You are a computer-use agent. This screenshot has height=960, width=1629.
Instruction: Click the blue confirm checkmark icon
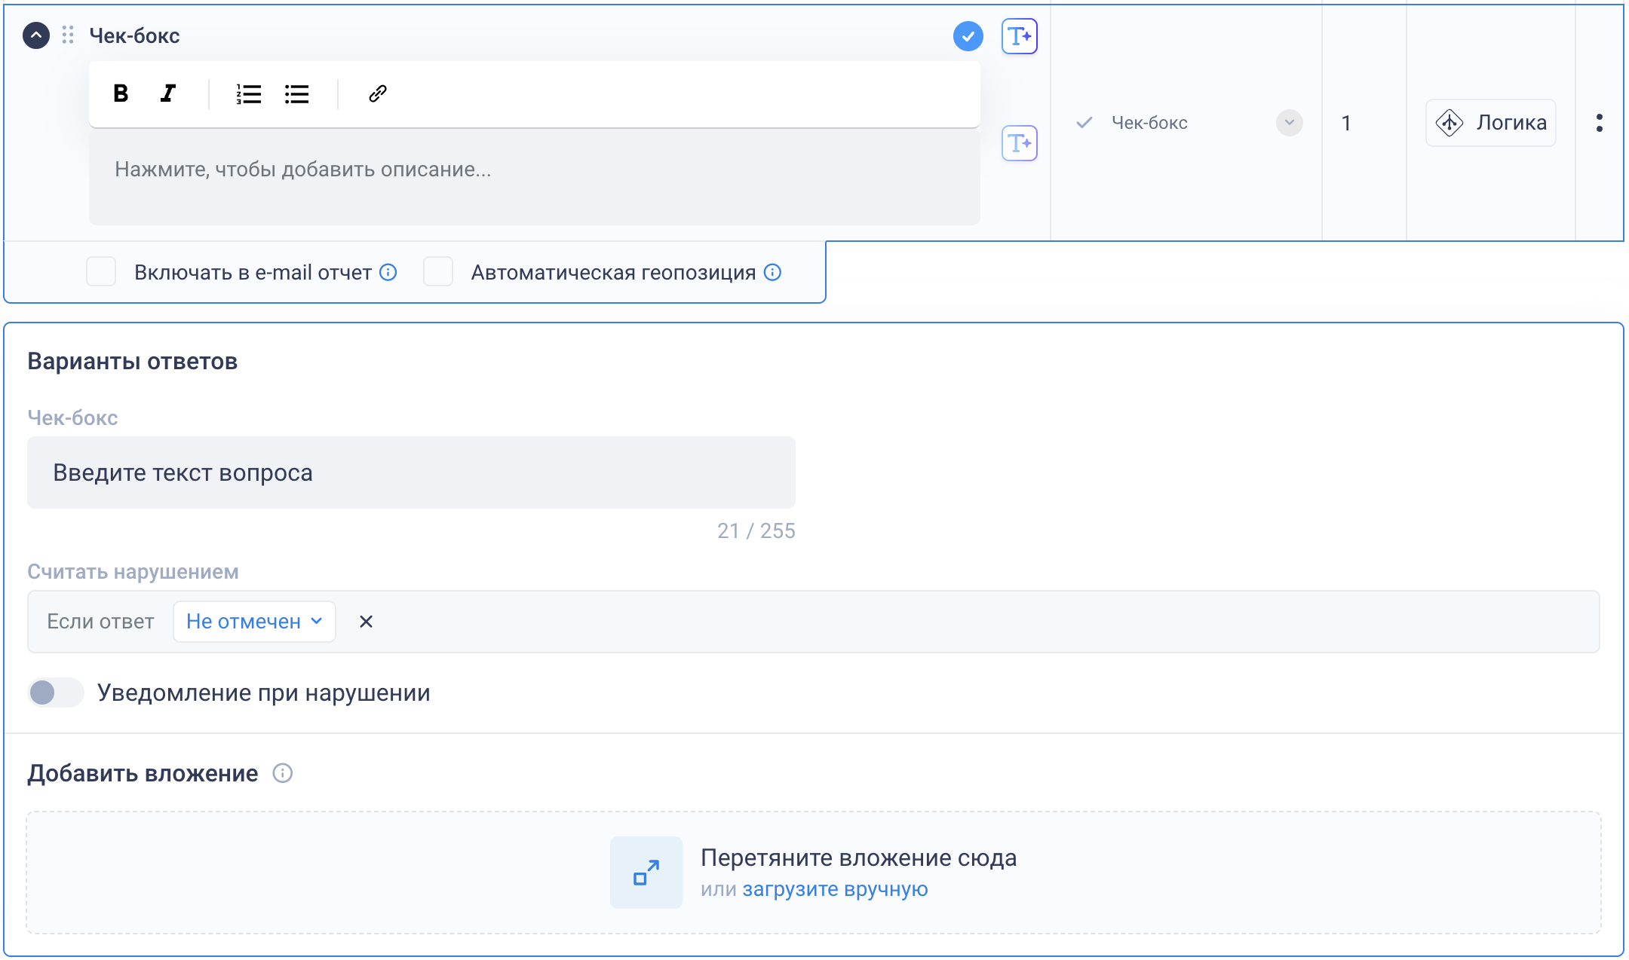[968, 36]
